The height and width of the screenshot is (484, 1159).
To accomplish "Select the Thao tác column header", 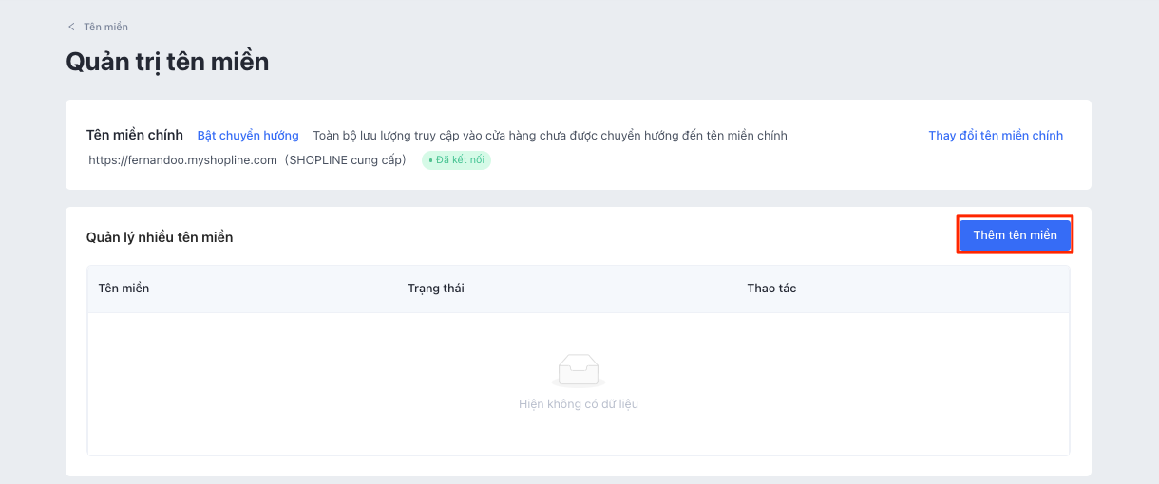I will (771, 289).
